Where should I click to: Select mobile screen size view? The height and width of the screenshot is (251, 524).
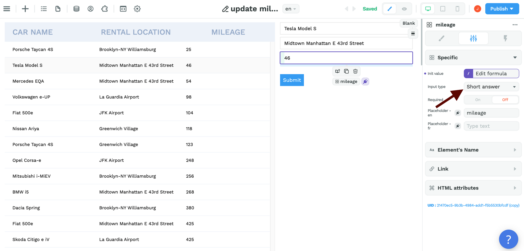point(457,9)
